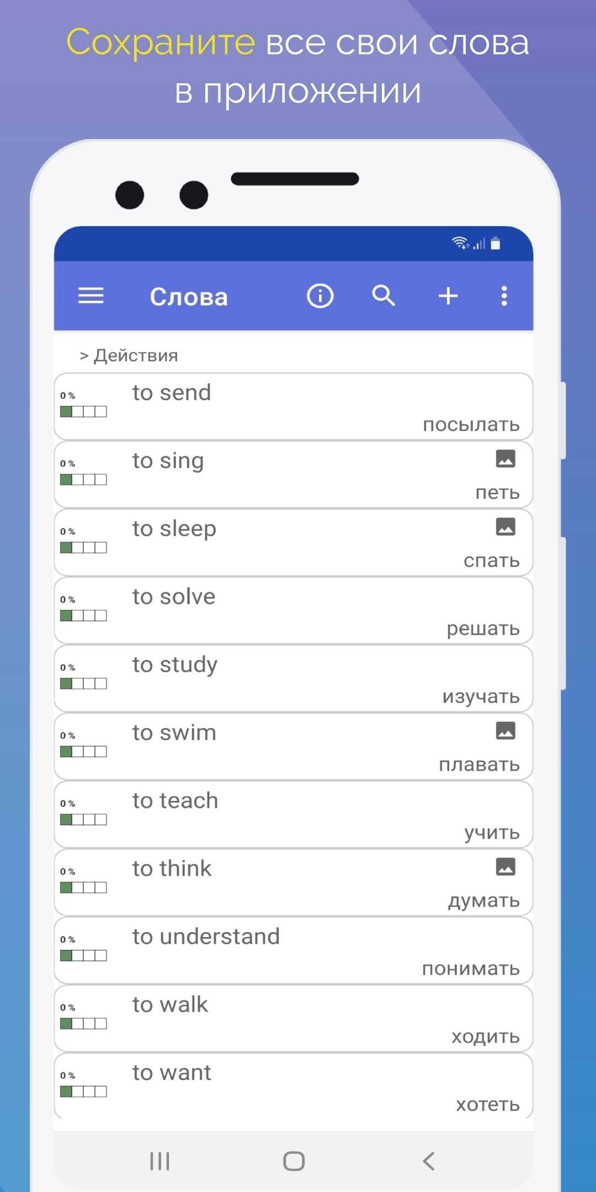Tap the info icon in toolbar

tap(320, 296)
